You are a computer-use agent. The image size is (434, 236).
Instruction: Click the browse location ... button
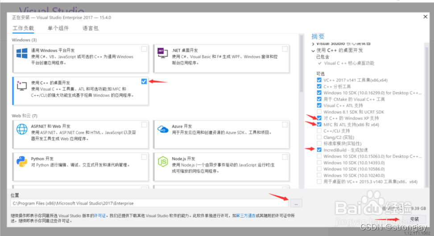(x=296, y=203)
